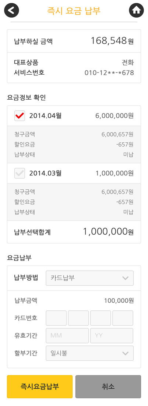Select the 2014.04월 bill row
148x406 pixels.
click(x=74, y=116)
